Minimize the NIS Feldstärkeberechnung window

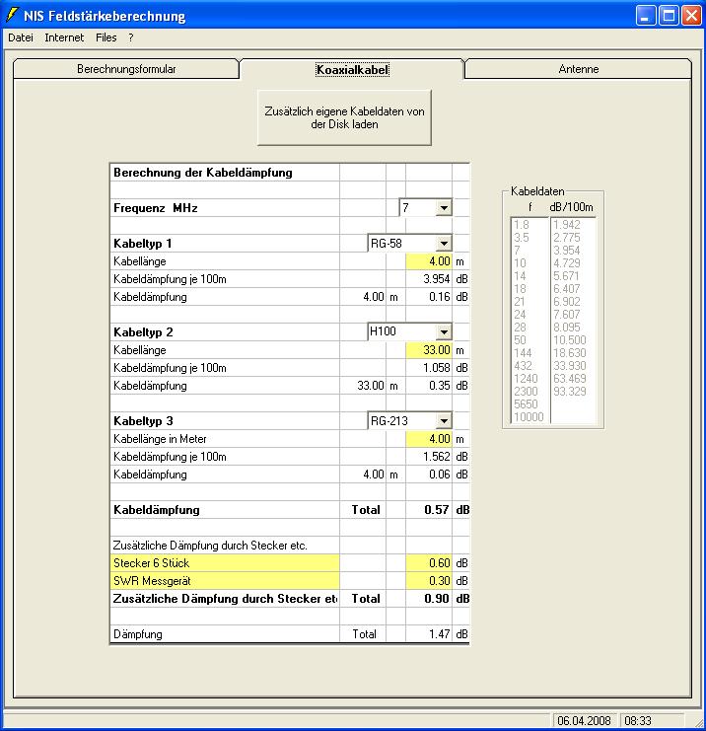tap(646, 16)
